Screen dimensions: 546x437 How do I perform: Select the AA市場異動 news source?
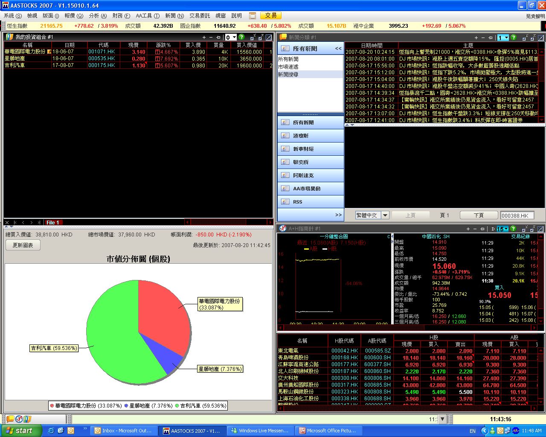[x=311, y=189]
